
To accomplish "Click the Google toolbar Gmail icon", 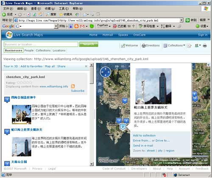I will point(82,26).
